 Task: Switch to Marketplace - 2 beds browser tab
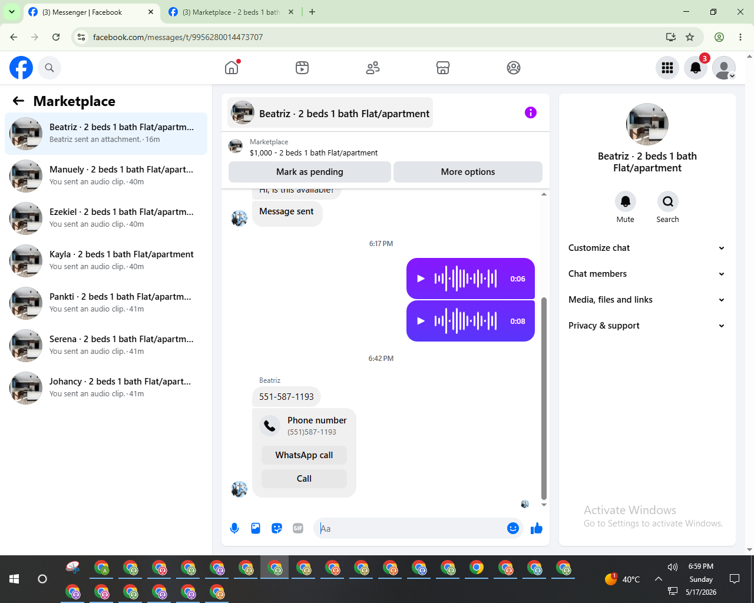[231, 12]
